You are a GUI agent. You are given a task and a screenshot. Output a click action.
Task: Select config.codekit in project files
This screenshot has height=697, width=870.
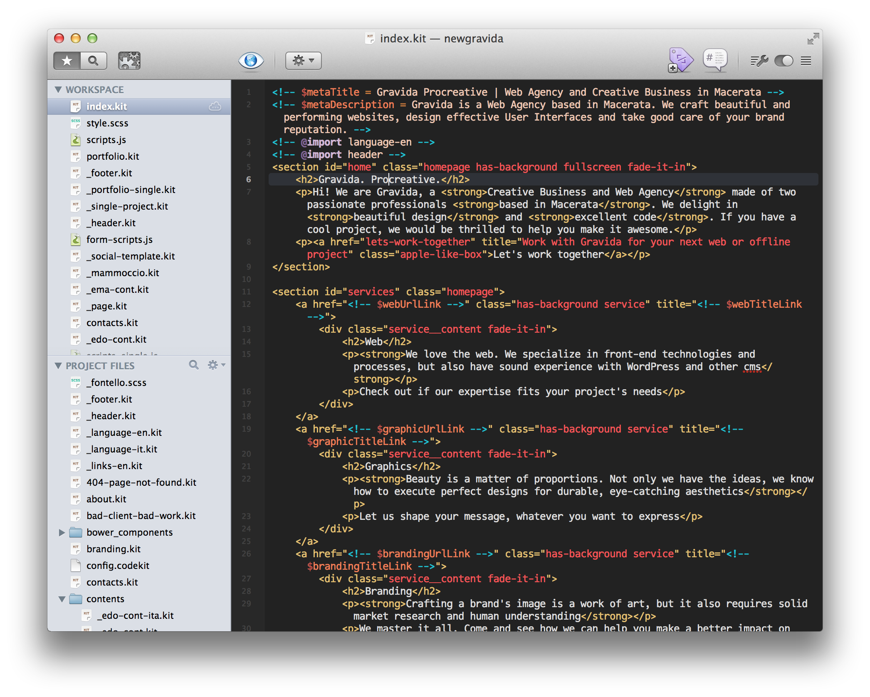pos(118,566)
